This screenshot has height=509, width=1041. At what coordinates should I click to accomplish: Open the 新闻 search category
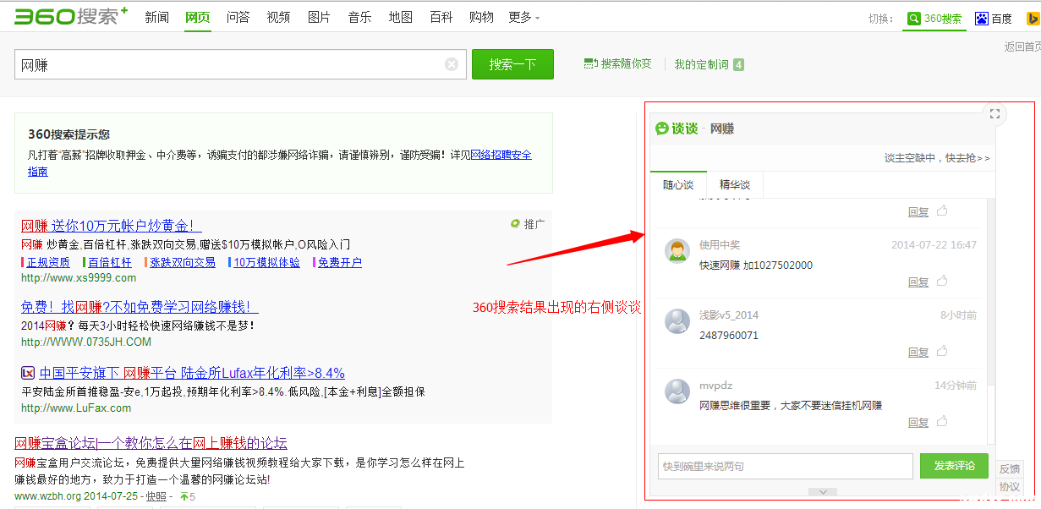click(x=156, y=17)
